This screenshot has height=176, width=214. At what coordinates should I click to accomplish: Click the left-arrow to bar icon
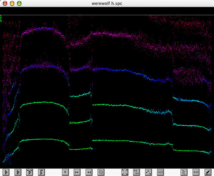89,172
